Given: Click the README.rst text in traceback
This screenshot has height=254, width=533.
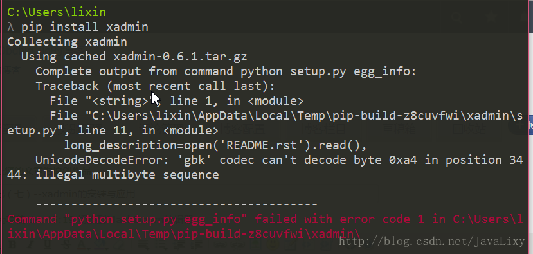Looking at the screenshot, I should click(265, 145).
